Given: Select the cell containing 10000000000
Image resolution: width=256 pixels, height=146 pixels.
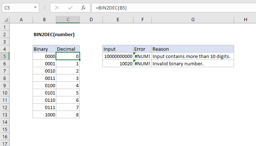Looking at the screenshot, I should tap(118, 56).
